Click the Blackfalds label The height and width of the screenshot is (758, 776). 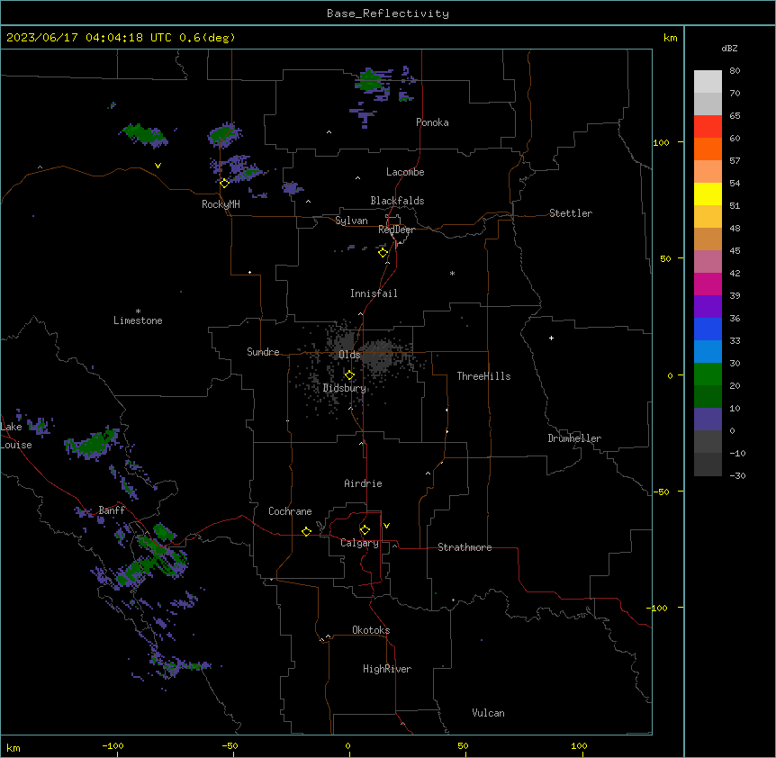coord(397,201)
